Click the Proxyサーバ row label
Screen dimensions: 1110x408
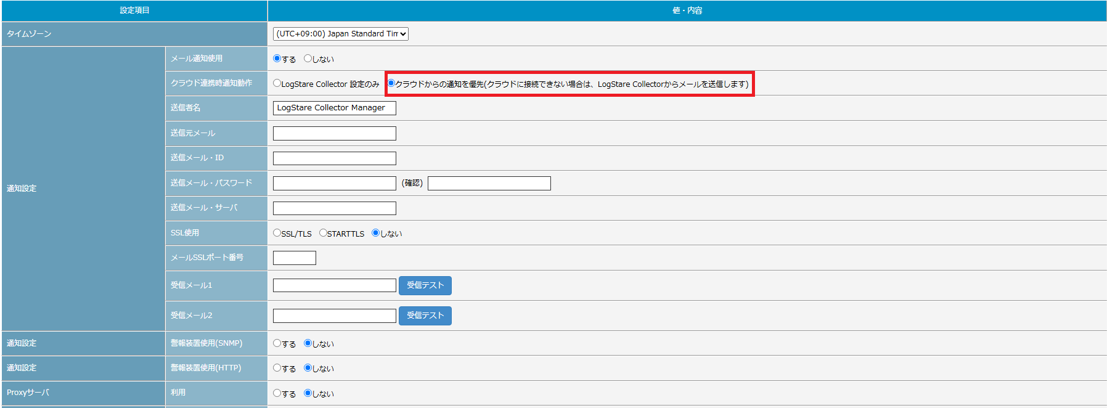pos(28,393)
